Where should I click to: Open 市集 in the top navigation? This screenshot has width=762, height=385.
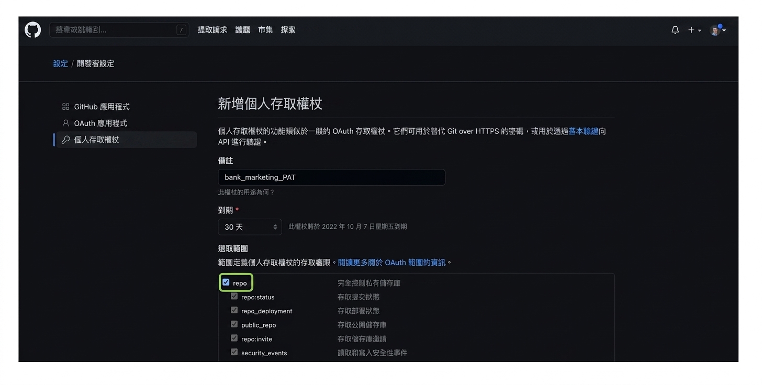265,30
